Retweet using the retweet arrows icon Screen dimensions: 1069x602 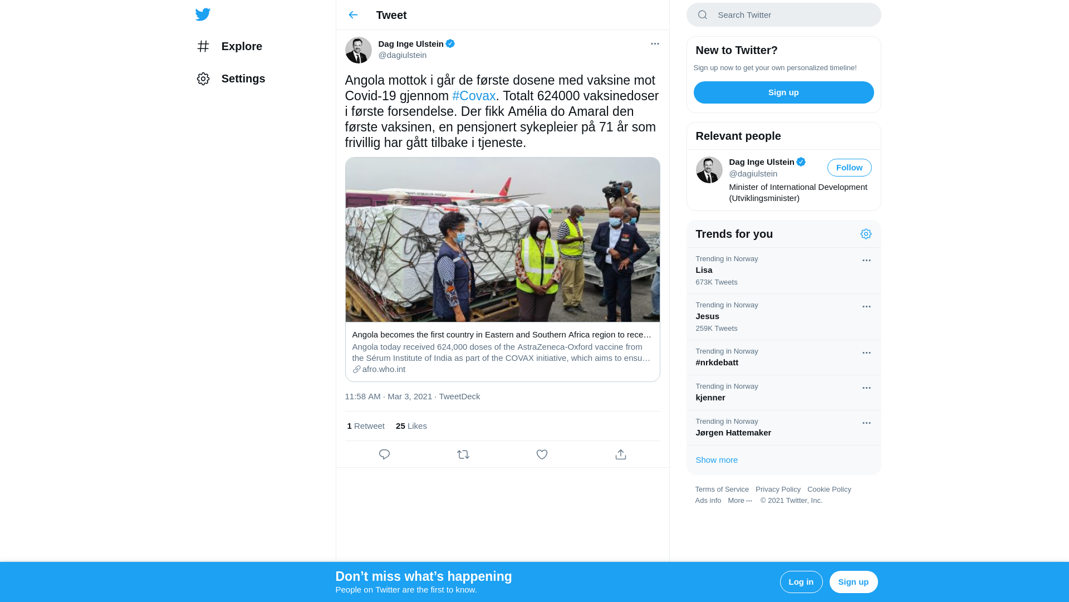click(x=463, y=454)
